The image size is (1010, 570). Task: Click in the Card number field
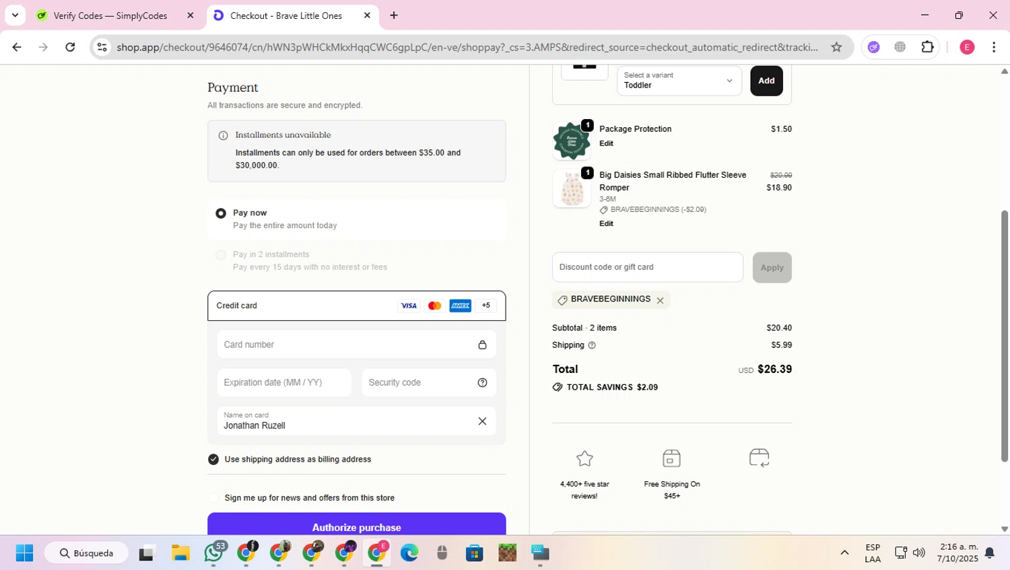tap(356, 345)
